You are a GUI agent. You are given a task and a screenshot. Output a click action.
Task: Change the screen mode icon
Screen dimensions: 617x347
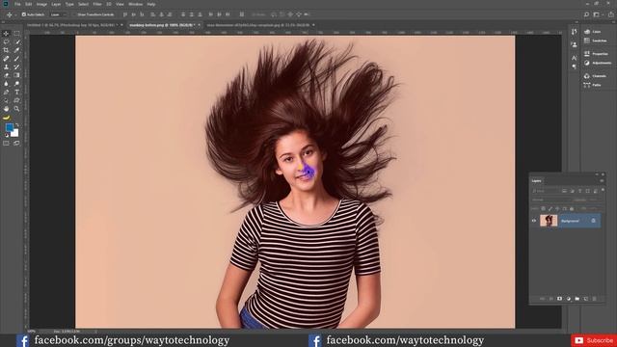coord(16,144)
